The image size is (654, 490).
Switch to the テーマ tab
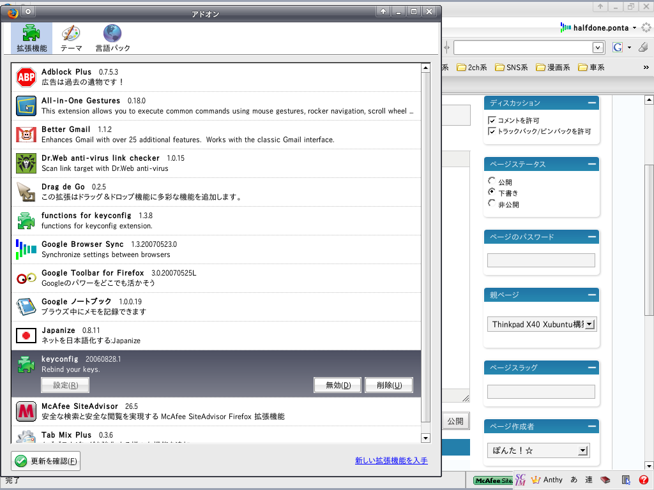(x=72, y=38)
